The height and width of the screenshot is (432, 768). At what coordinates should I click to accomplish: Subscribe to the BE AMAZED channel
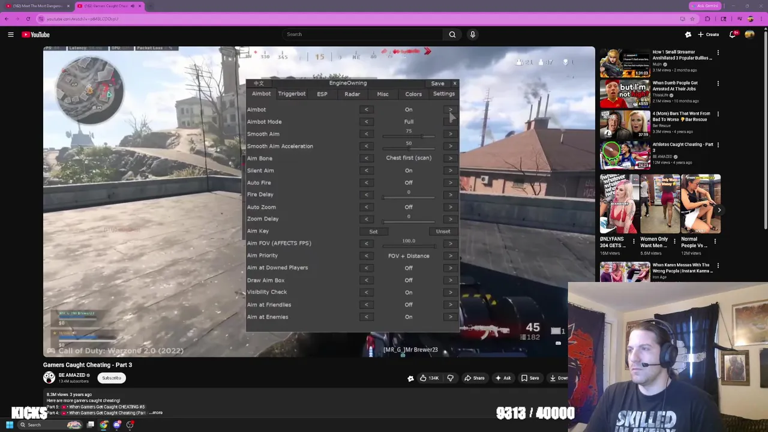coord(112,378)
